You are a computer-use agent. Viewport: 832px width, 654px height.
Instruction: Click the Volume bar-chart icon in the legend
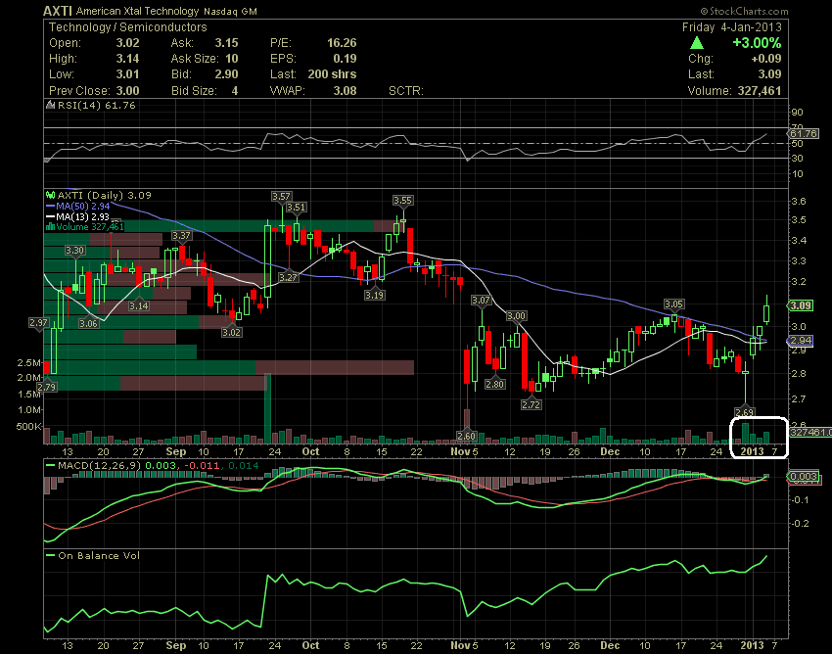tap(49, 227)
